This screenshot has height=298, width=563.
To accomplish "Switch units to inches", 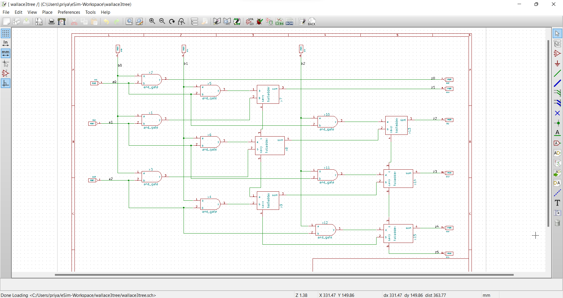I will click(6, 43).
